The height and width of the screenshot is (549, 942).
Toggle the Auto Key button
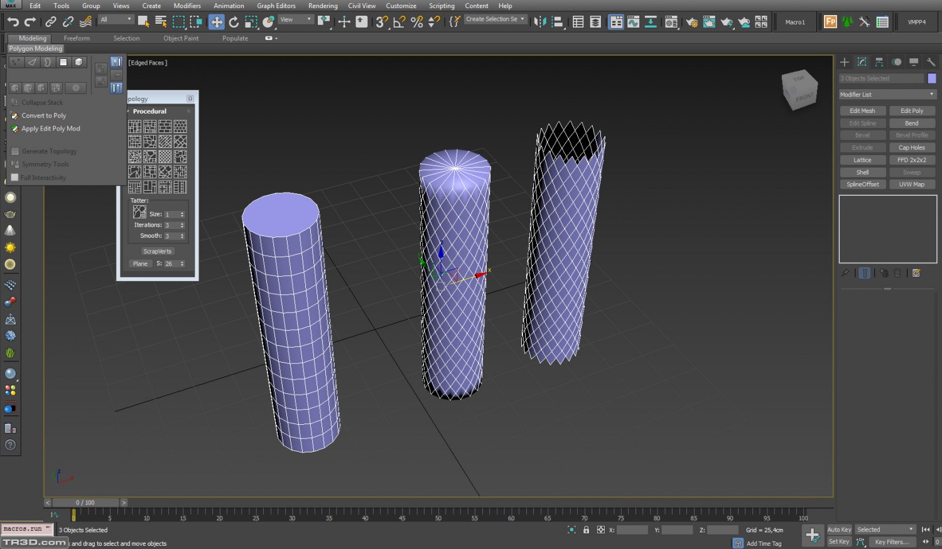tap(839, 530)
